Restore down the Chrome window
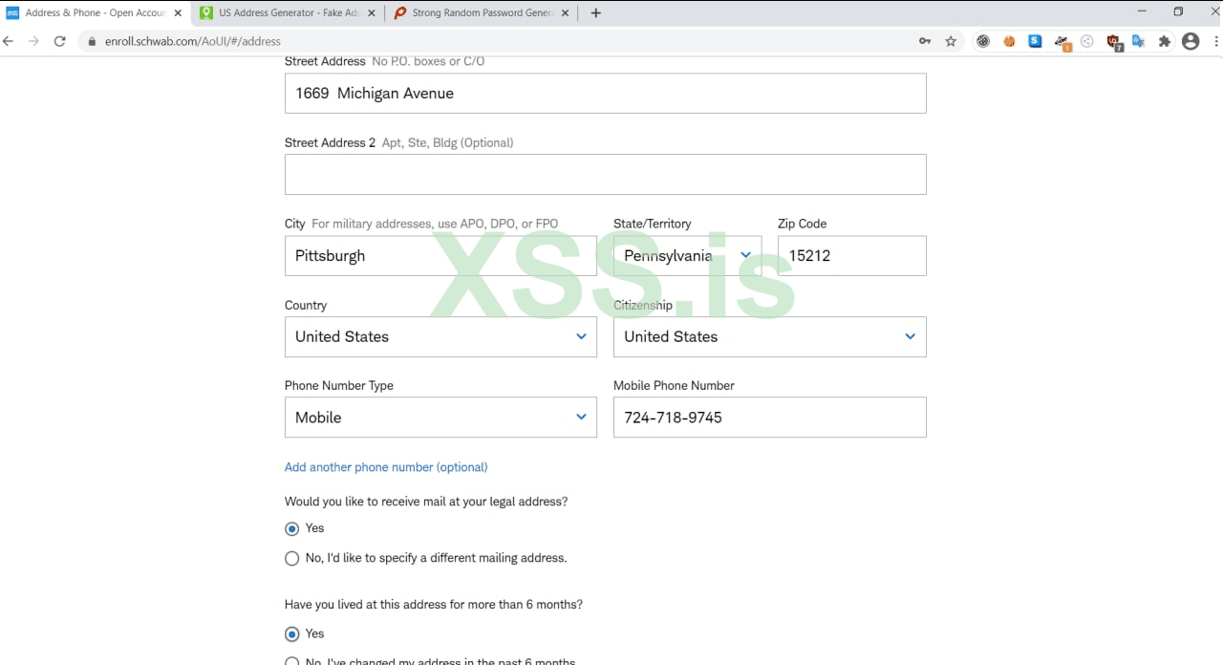Viewport: 1223px width, 665px height. point(1178,11)
